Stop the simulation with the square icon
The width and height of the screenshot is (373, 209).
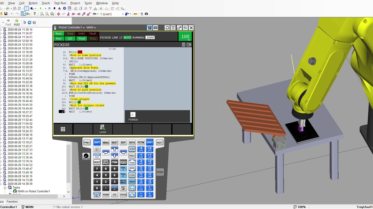click(54, 8)
